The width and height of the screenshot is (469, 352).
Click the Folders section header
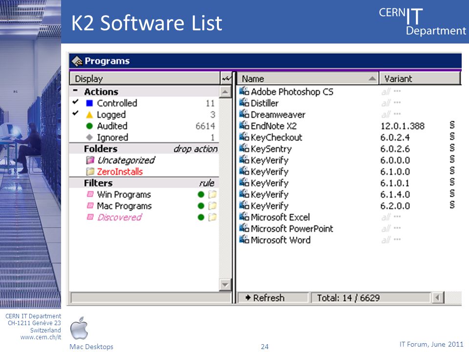(x=144, y=149)
